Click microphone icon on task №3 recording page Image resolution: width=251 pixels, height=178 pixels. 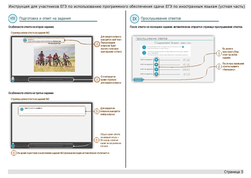point(13,146)
